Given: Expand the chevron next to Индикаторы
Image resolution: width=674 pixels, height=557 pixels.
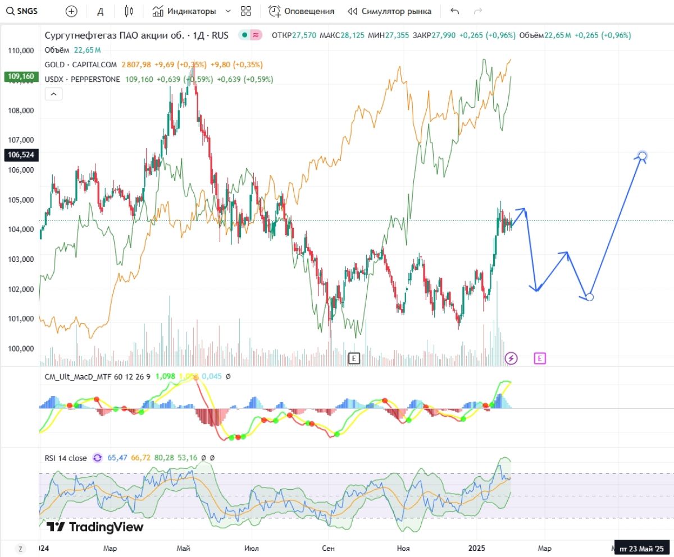Looking at the screenshot, I should (x=227, y=11).
